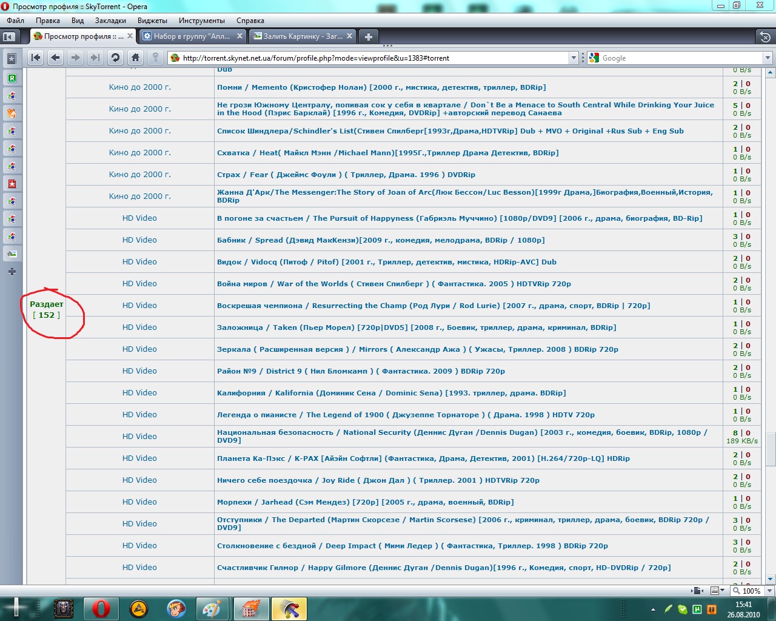Open the Bookmarks star panel in sidebar
776x621 pixels.
click(12, 59)
